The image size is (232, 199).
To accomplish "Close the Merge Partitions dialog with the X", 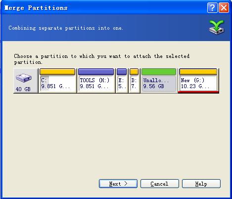I will pos(224,7).
